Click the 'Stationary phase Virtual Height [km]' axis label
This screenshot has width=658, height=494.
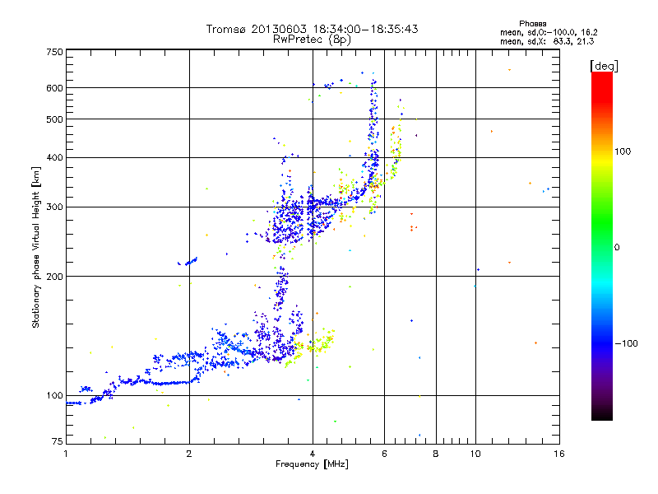pos(36,247)
